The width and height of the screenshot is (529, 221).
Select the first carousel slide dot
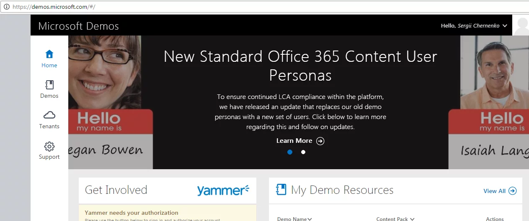point(290,152)
